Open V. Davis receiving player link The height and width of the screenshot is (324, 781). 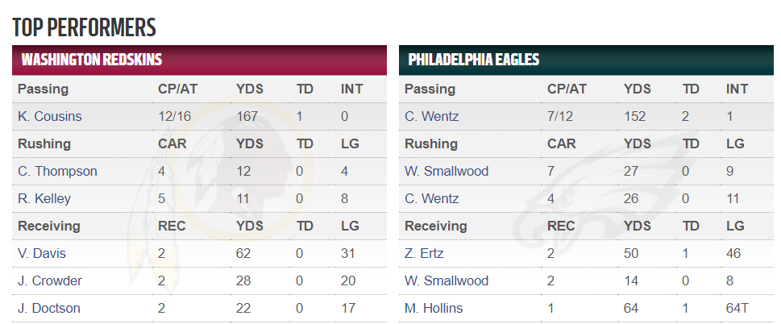[42, 254]
